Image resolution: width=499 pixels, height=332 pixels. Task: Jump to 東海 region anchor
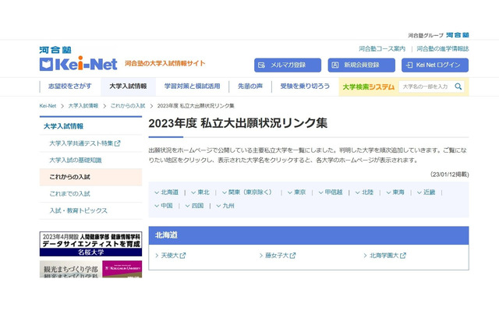tap(395, 192)
